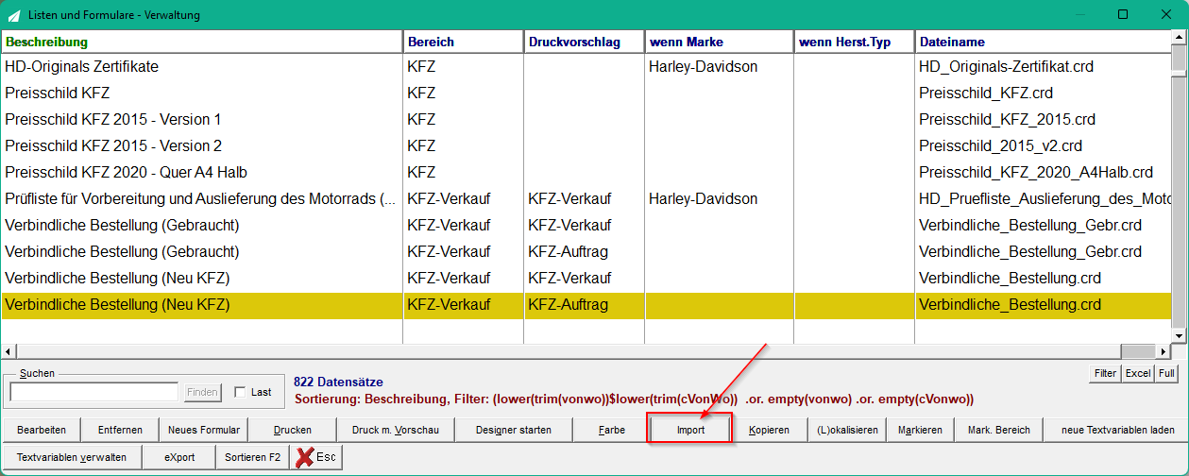The height and width of the screenshot is (476, 1189).
Task: Toggle the Last checkbox
Action: [x=240, y=392]
